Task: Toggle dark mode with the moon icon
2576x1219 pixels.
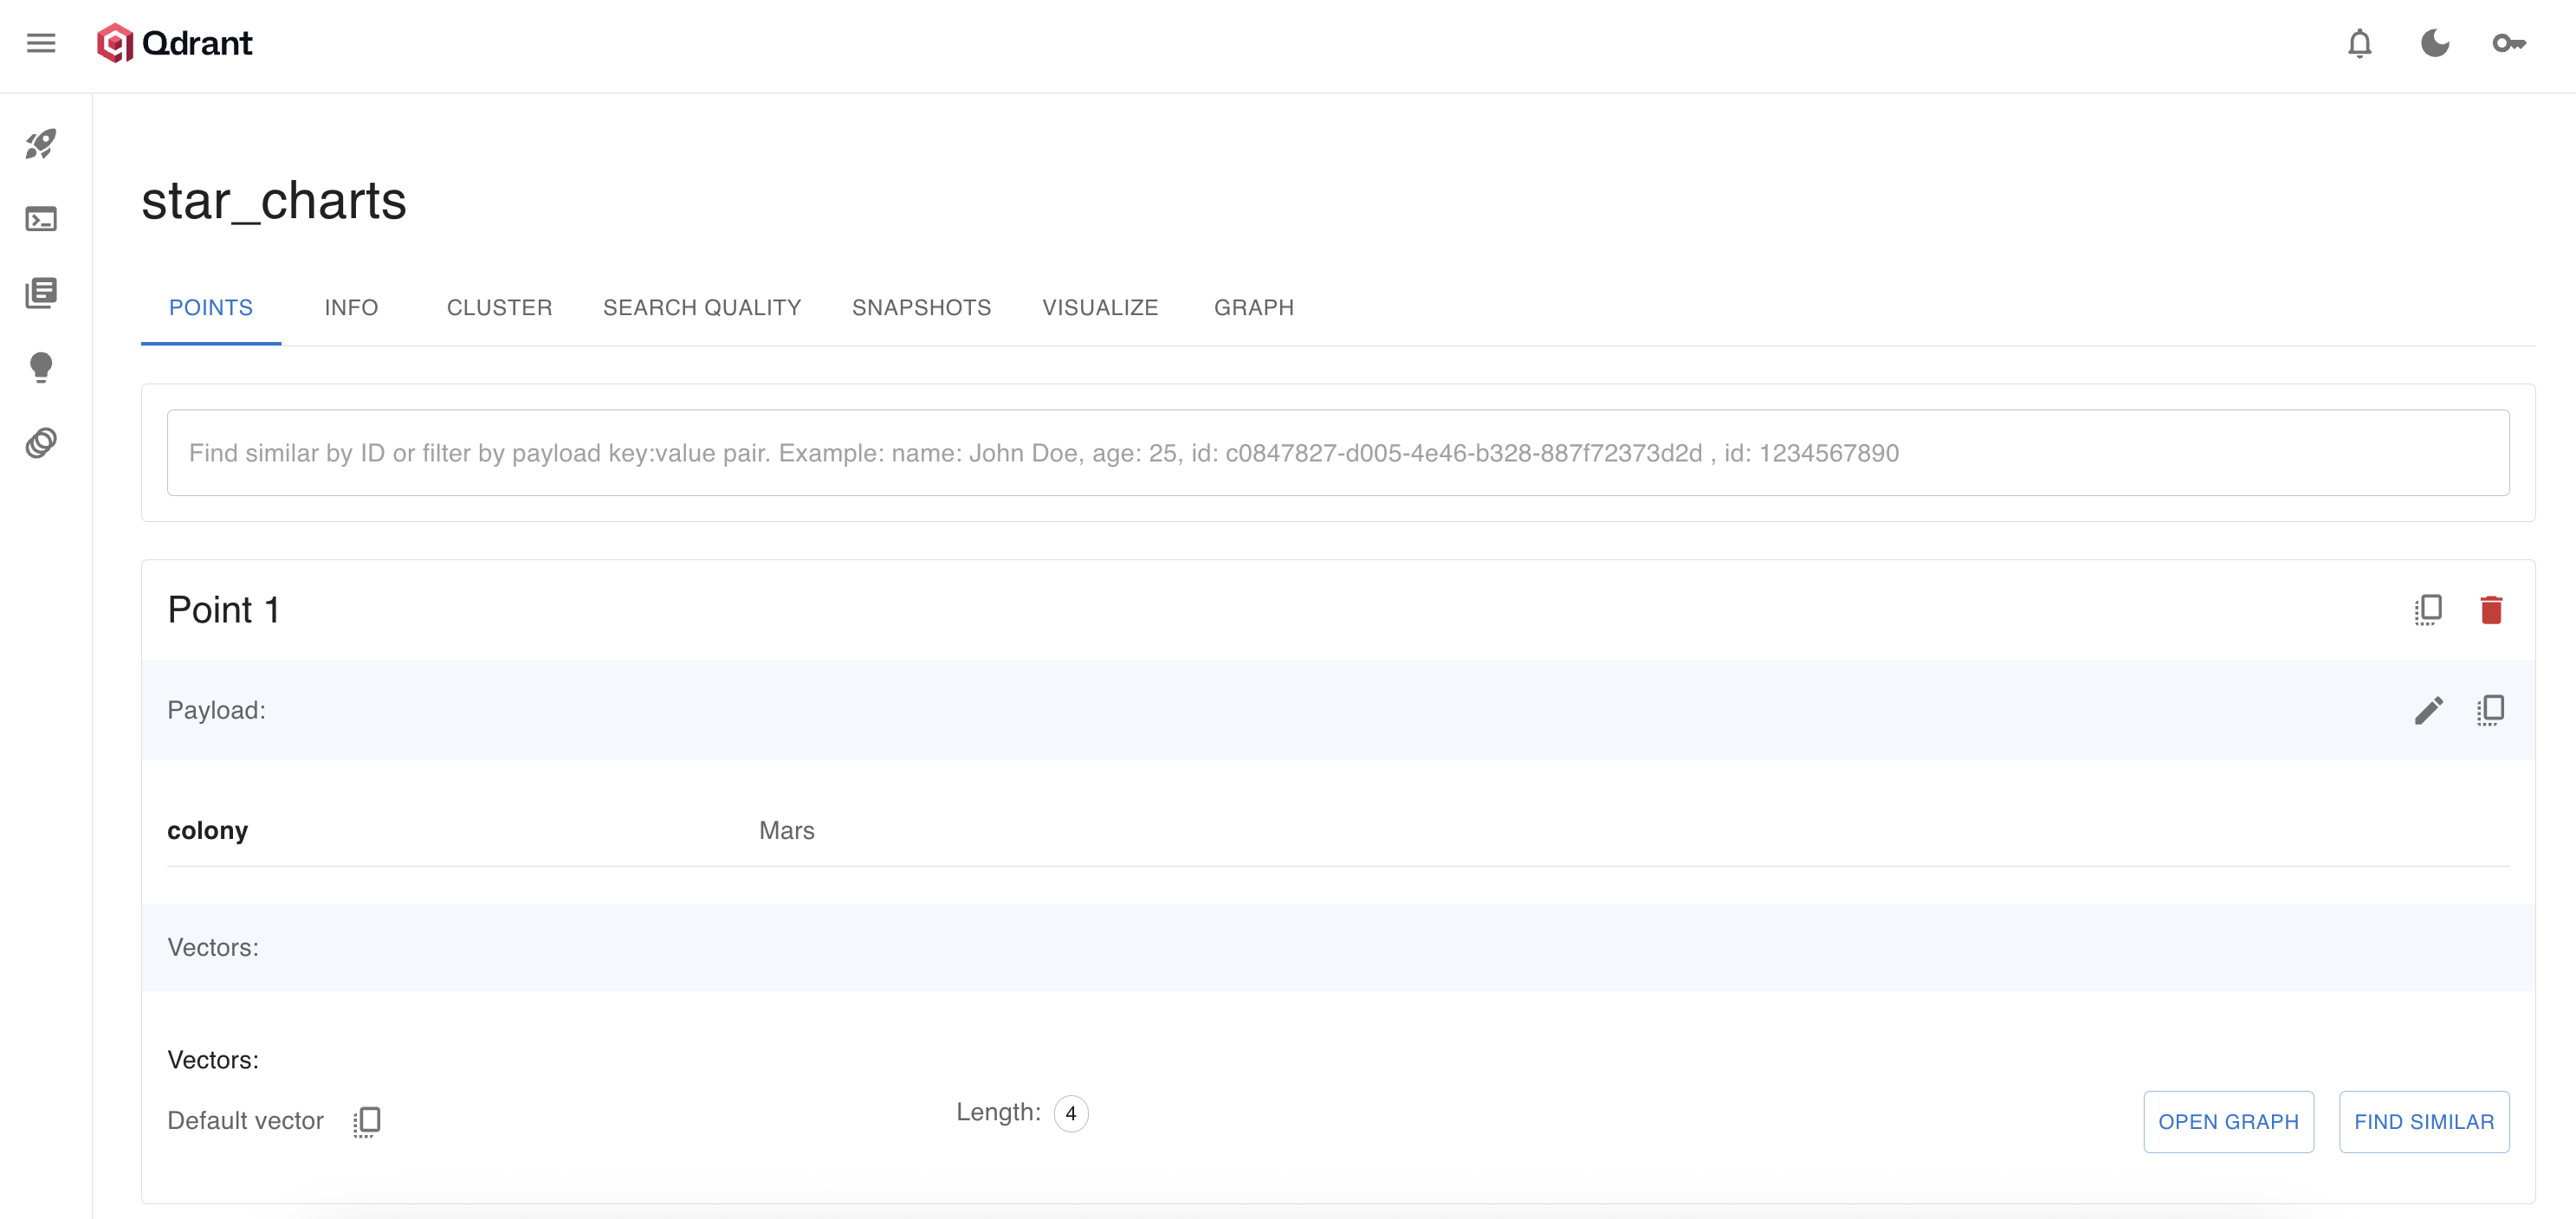Action: [2435, 44]
